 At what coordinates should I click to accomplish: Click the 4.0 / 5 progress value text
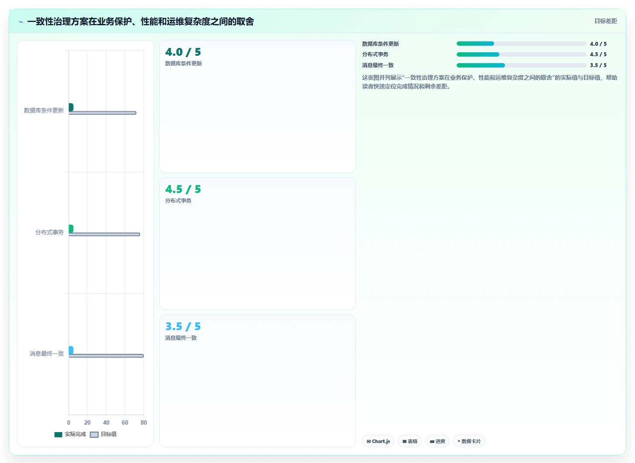(598, 44)
